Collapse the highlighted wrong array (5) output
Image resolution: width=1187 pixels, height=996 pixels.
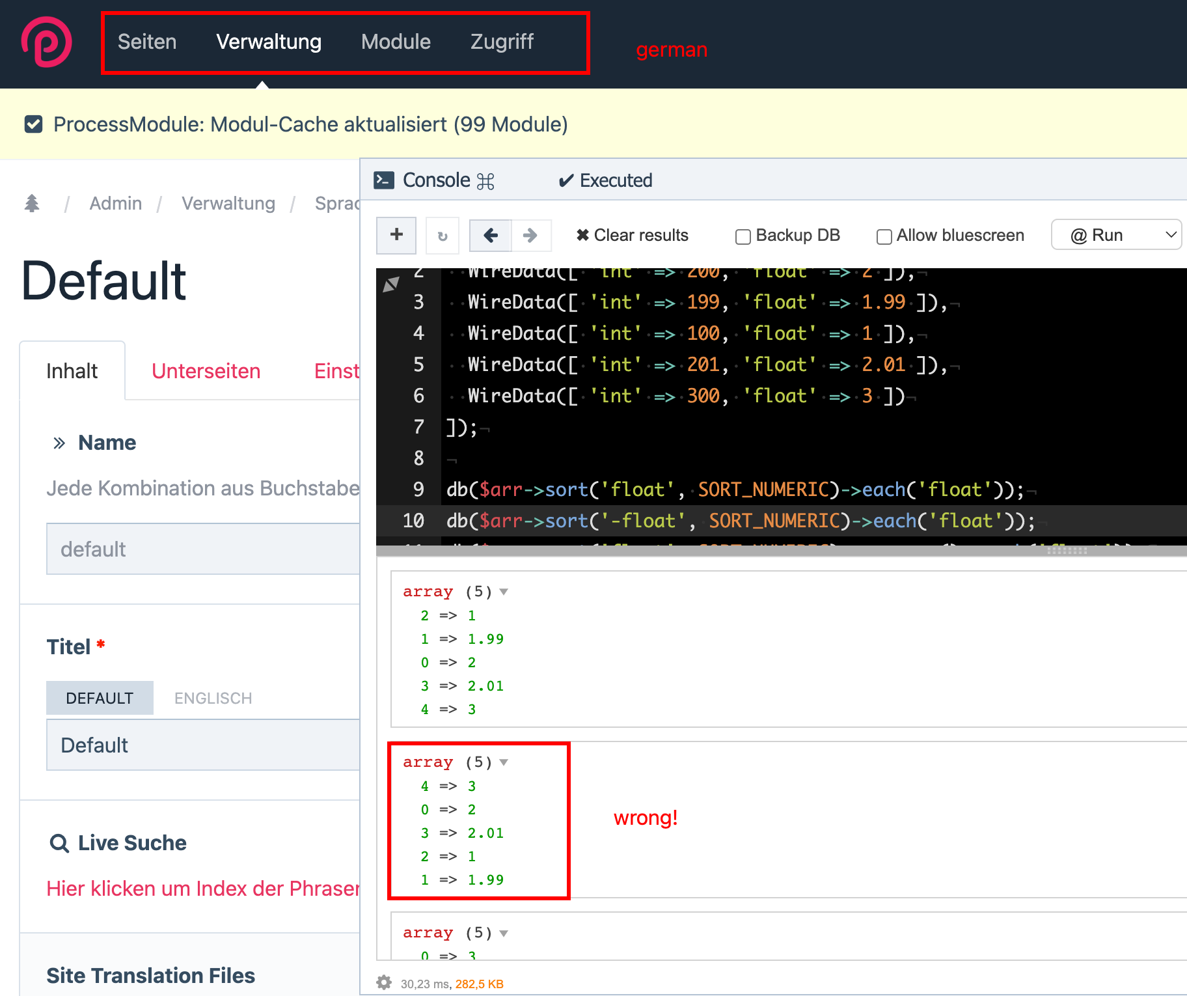coord(504,762)
